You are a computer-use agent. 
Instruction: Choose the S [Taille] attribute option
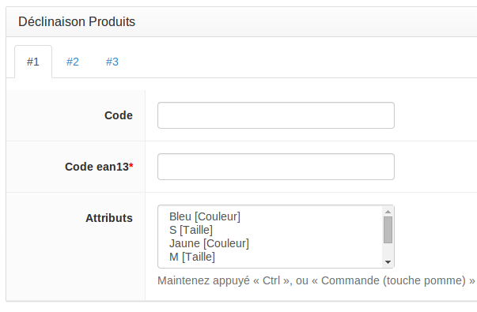pos(191,230)
